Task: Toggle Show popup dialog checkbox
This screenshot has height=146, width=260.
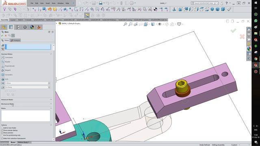Action: tap(2, 131)
